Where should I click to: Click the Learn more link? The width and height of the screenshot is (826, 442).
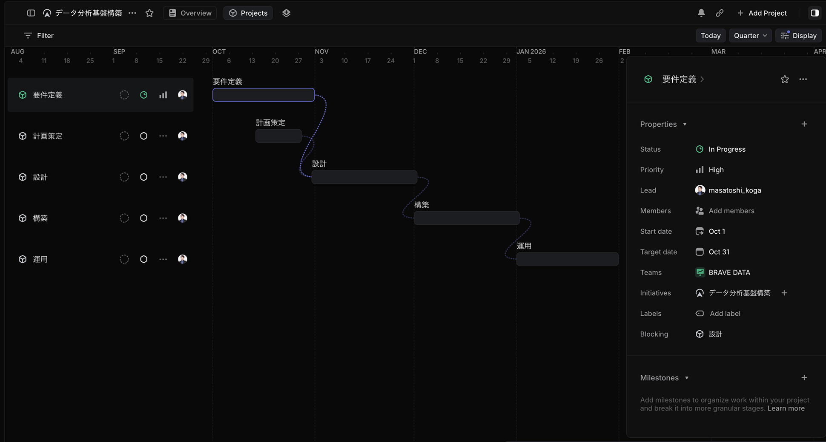786,408
